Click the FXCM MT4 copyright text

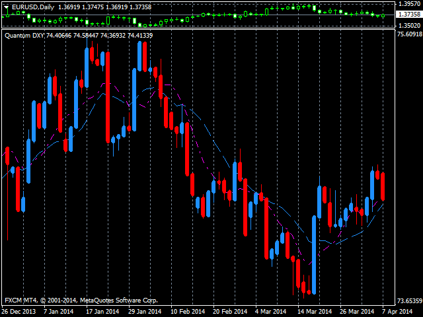pos(81,300)
